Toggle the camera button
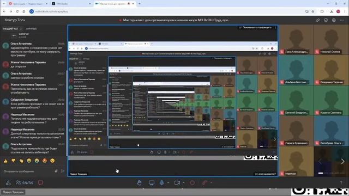This screenshot has height=196, width=349. point(177,183)
